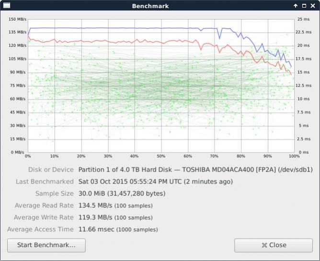Click the 0 ms axis label

click(x=304, y=152)
